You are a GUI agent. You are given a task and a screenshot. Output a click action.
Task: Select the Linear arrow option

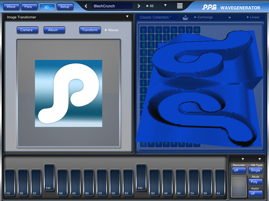[253, 17]
